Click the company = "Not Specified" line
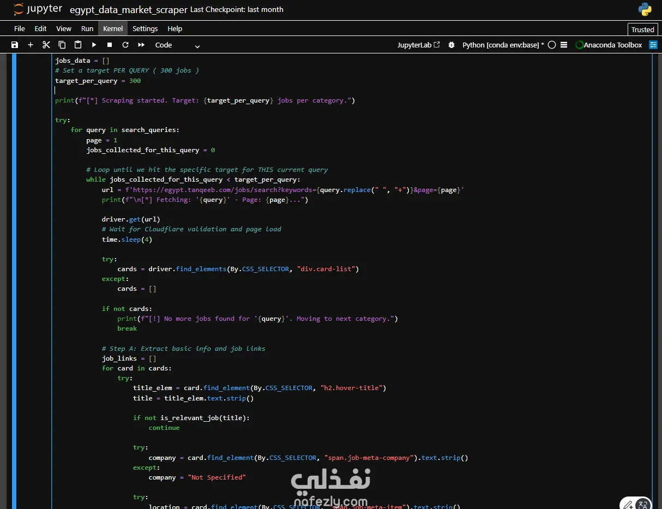Viewport: 662px width, 509px height. coord(197,477)
